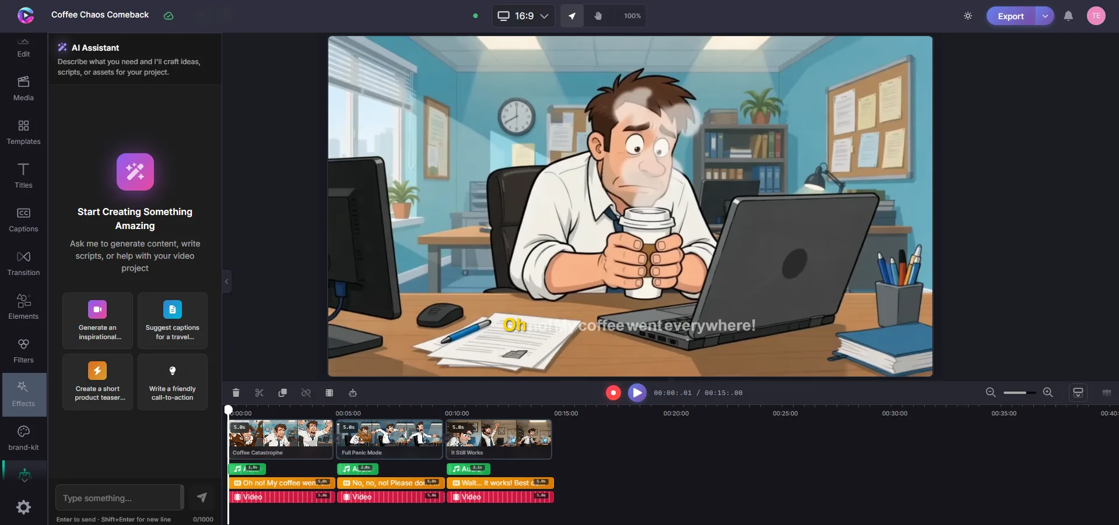Choose Create a short product teaser suggestion
The image size is (1119, 525).
[x=98, y=382]
